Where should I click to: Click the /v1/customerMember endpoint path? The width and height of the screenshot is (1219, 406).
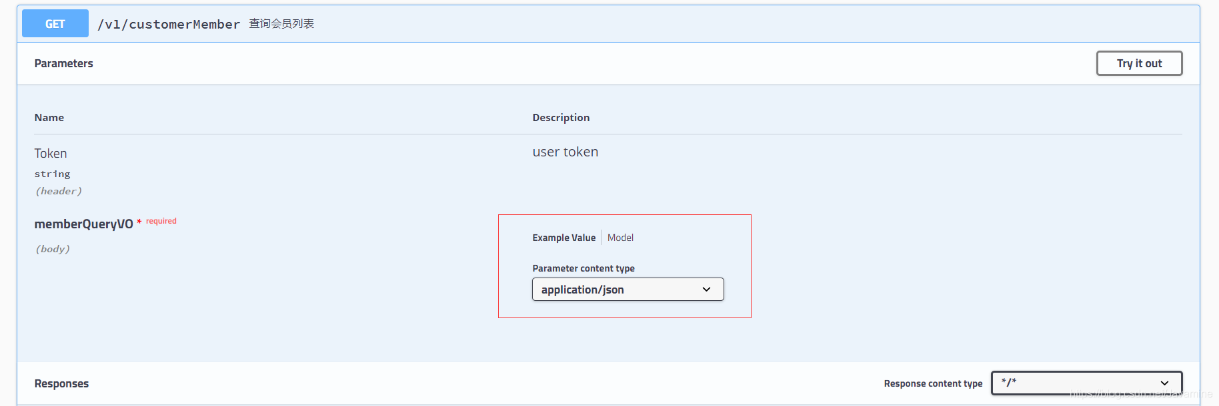[169, 25]
